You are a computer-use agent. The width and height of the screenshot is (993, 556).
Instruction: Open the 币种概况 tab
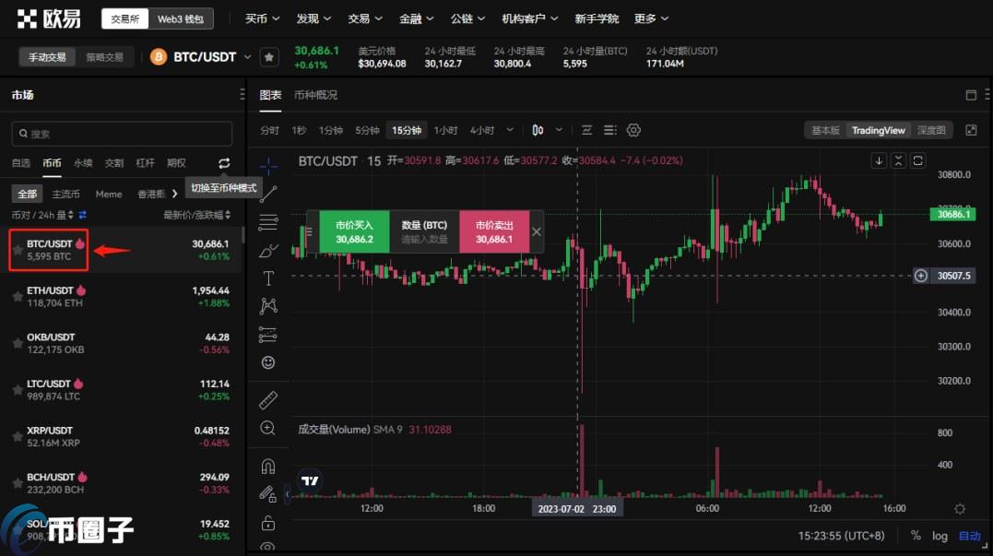pos(315,95)
